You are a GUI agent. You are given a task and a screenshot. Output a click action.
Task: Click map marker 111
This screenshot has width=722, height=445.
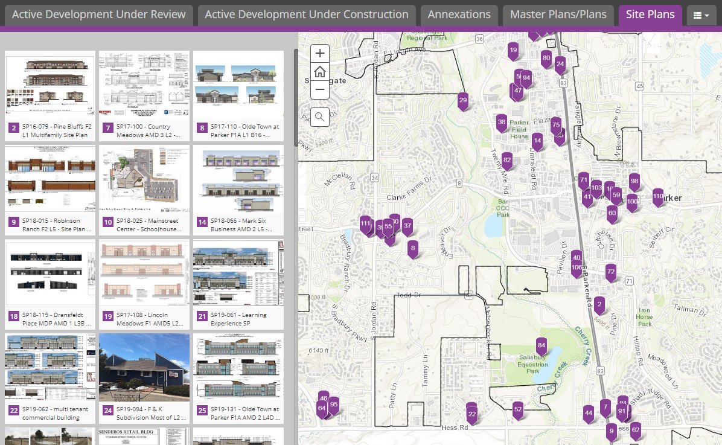365,225
